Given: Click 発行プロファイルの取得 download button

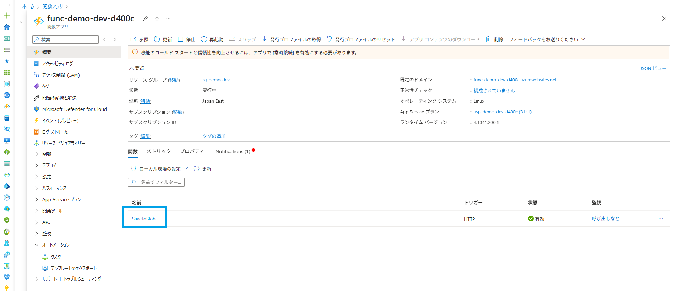Looking at the screenshot, I should tap(291, 39).
